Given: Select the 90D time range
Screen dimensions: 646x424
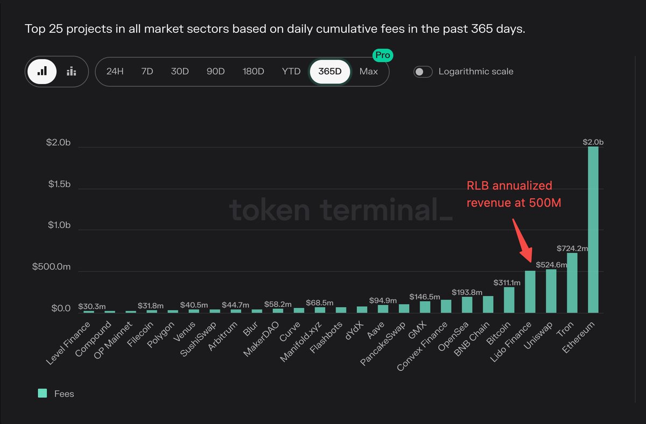Looking at the screenshot, I should (215, 72).
